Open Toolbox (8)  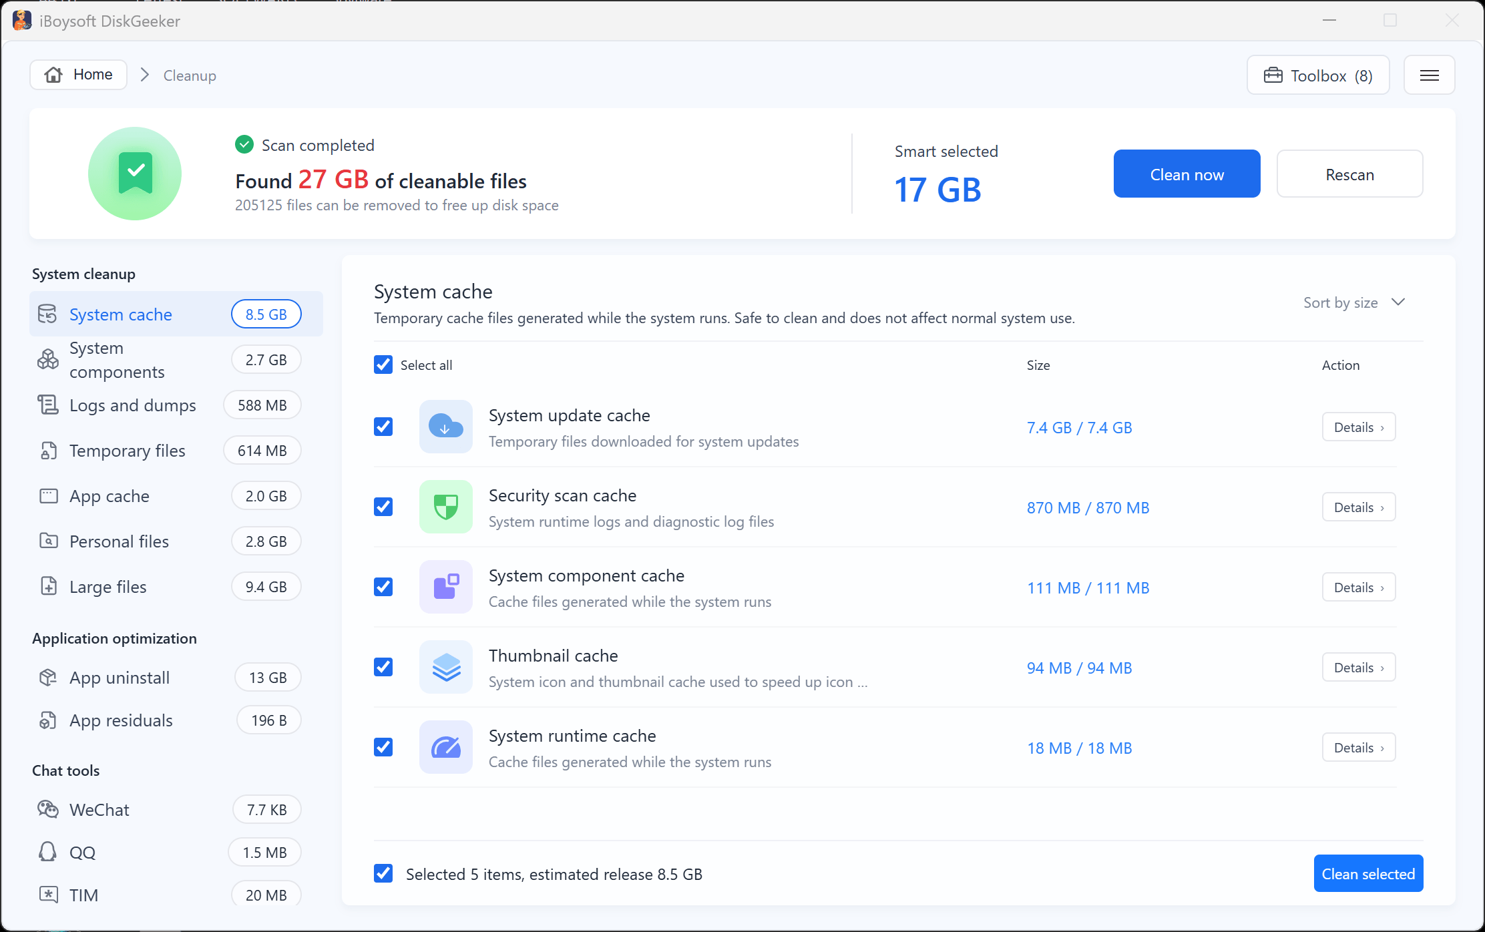pyautogui.click(x=1318, y=75)
